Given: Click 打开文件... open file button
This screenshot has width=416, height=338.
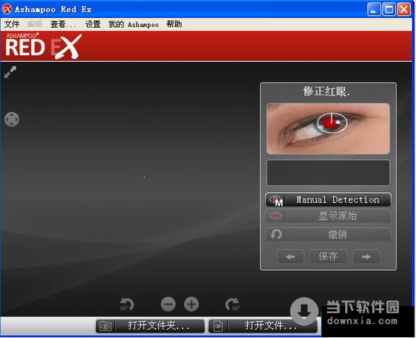Looking at the screenshot, I should coord(263,326).
